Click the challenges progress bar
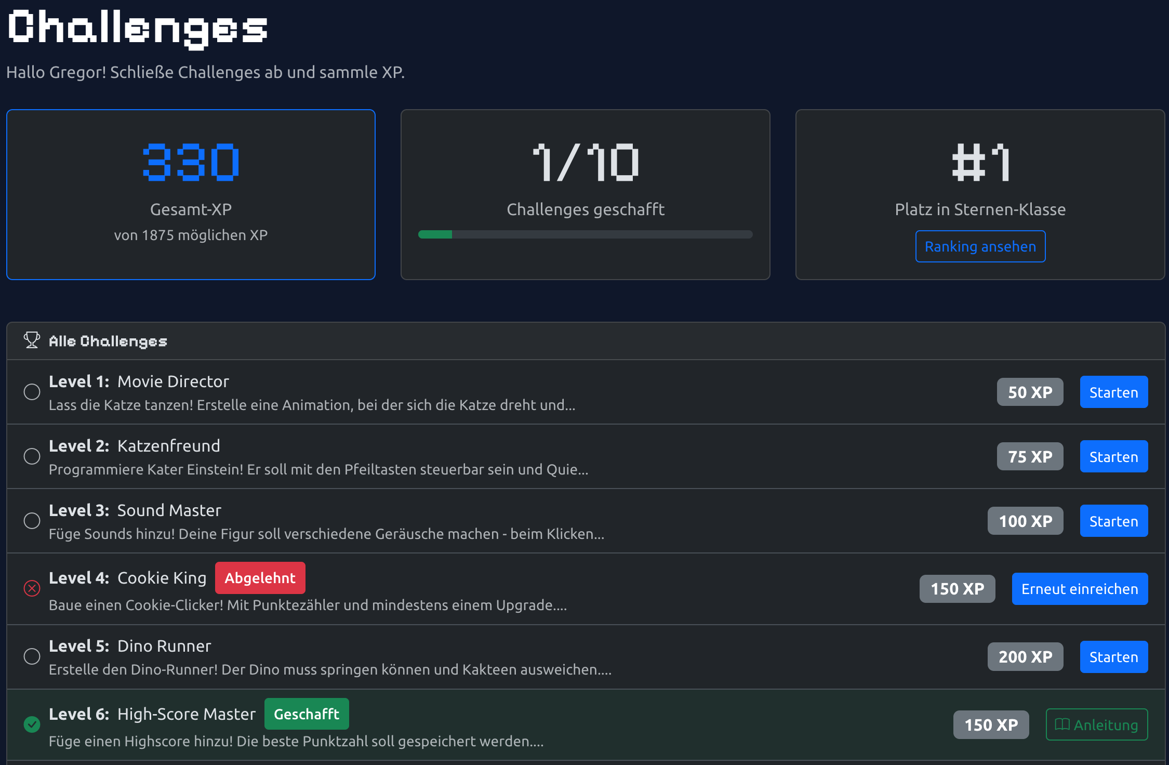Viewport: 1169px width, 765px height. click(x=585, y=234)
